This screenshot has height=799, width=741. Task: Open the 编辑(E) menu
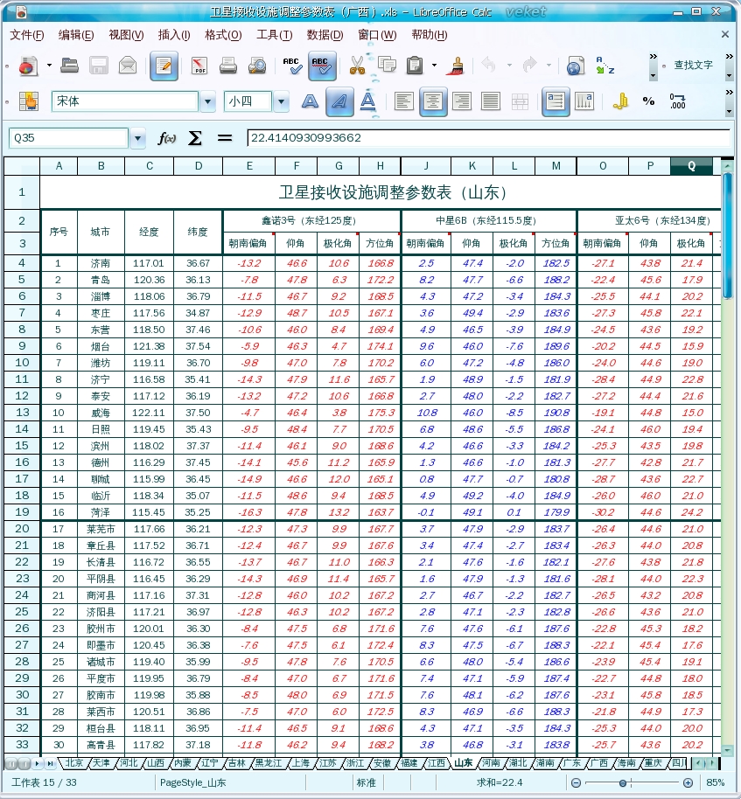coord(76,35)
